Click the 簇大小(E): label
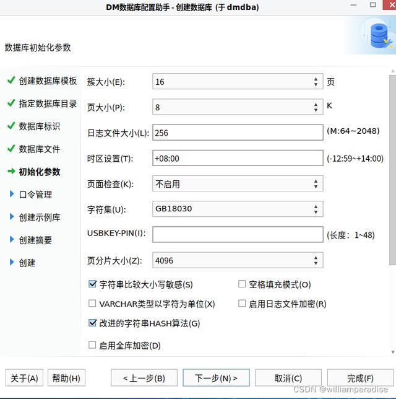Screen dimensions: 396x399 pyautogui.click(x=106, y=82)
